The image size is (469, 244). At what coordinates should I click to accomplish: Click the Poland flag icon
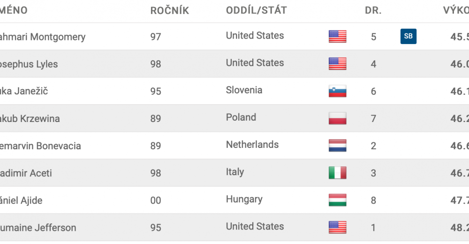point(337,118)
